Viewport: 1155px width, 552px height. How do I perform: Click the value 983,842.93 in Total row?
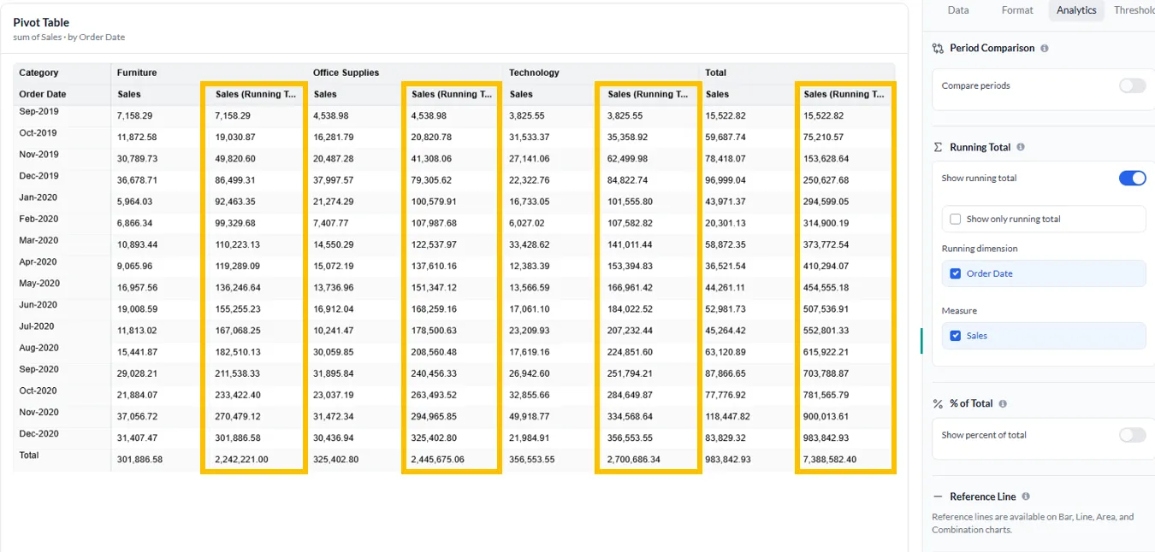coord(727,460)
